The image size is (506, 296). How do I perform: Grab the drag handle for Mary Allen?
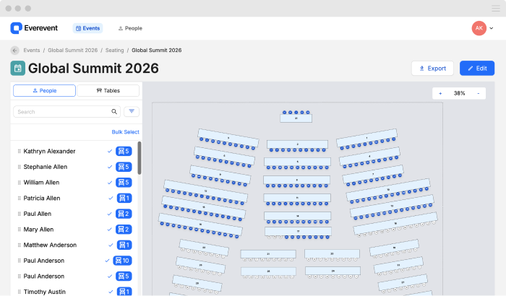[19, 230]
